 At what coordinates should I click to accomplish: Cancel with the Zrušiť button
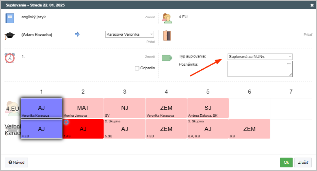(303, 162)
